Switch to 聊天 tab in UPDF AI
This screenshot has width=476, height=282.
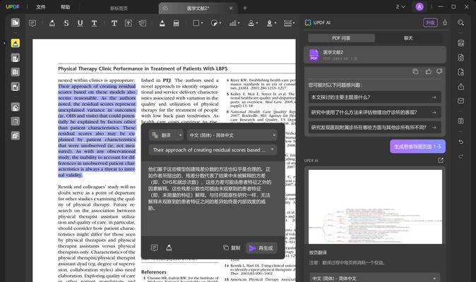point(408,38)
